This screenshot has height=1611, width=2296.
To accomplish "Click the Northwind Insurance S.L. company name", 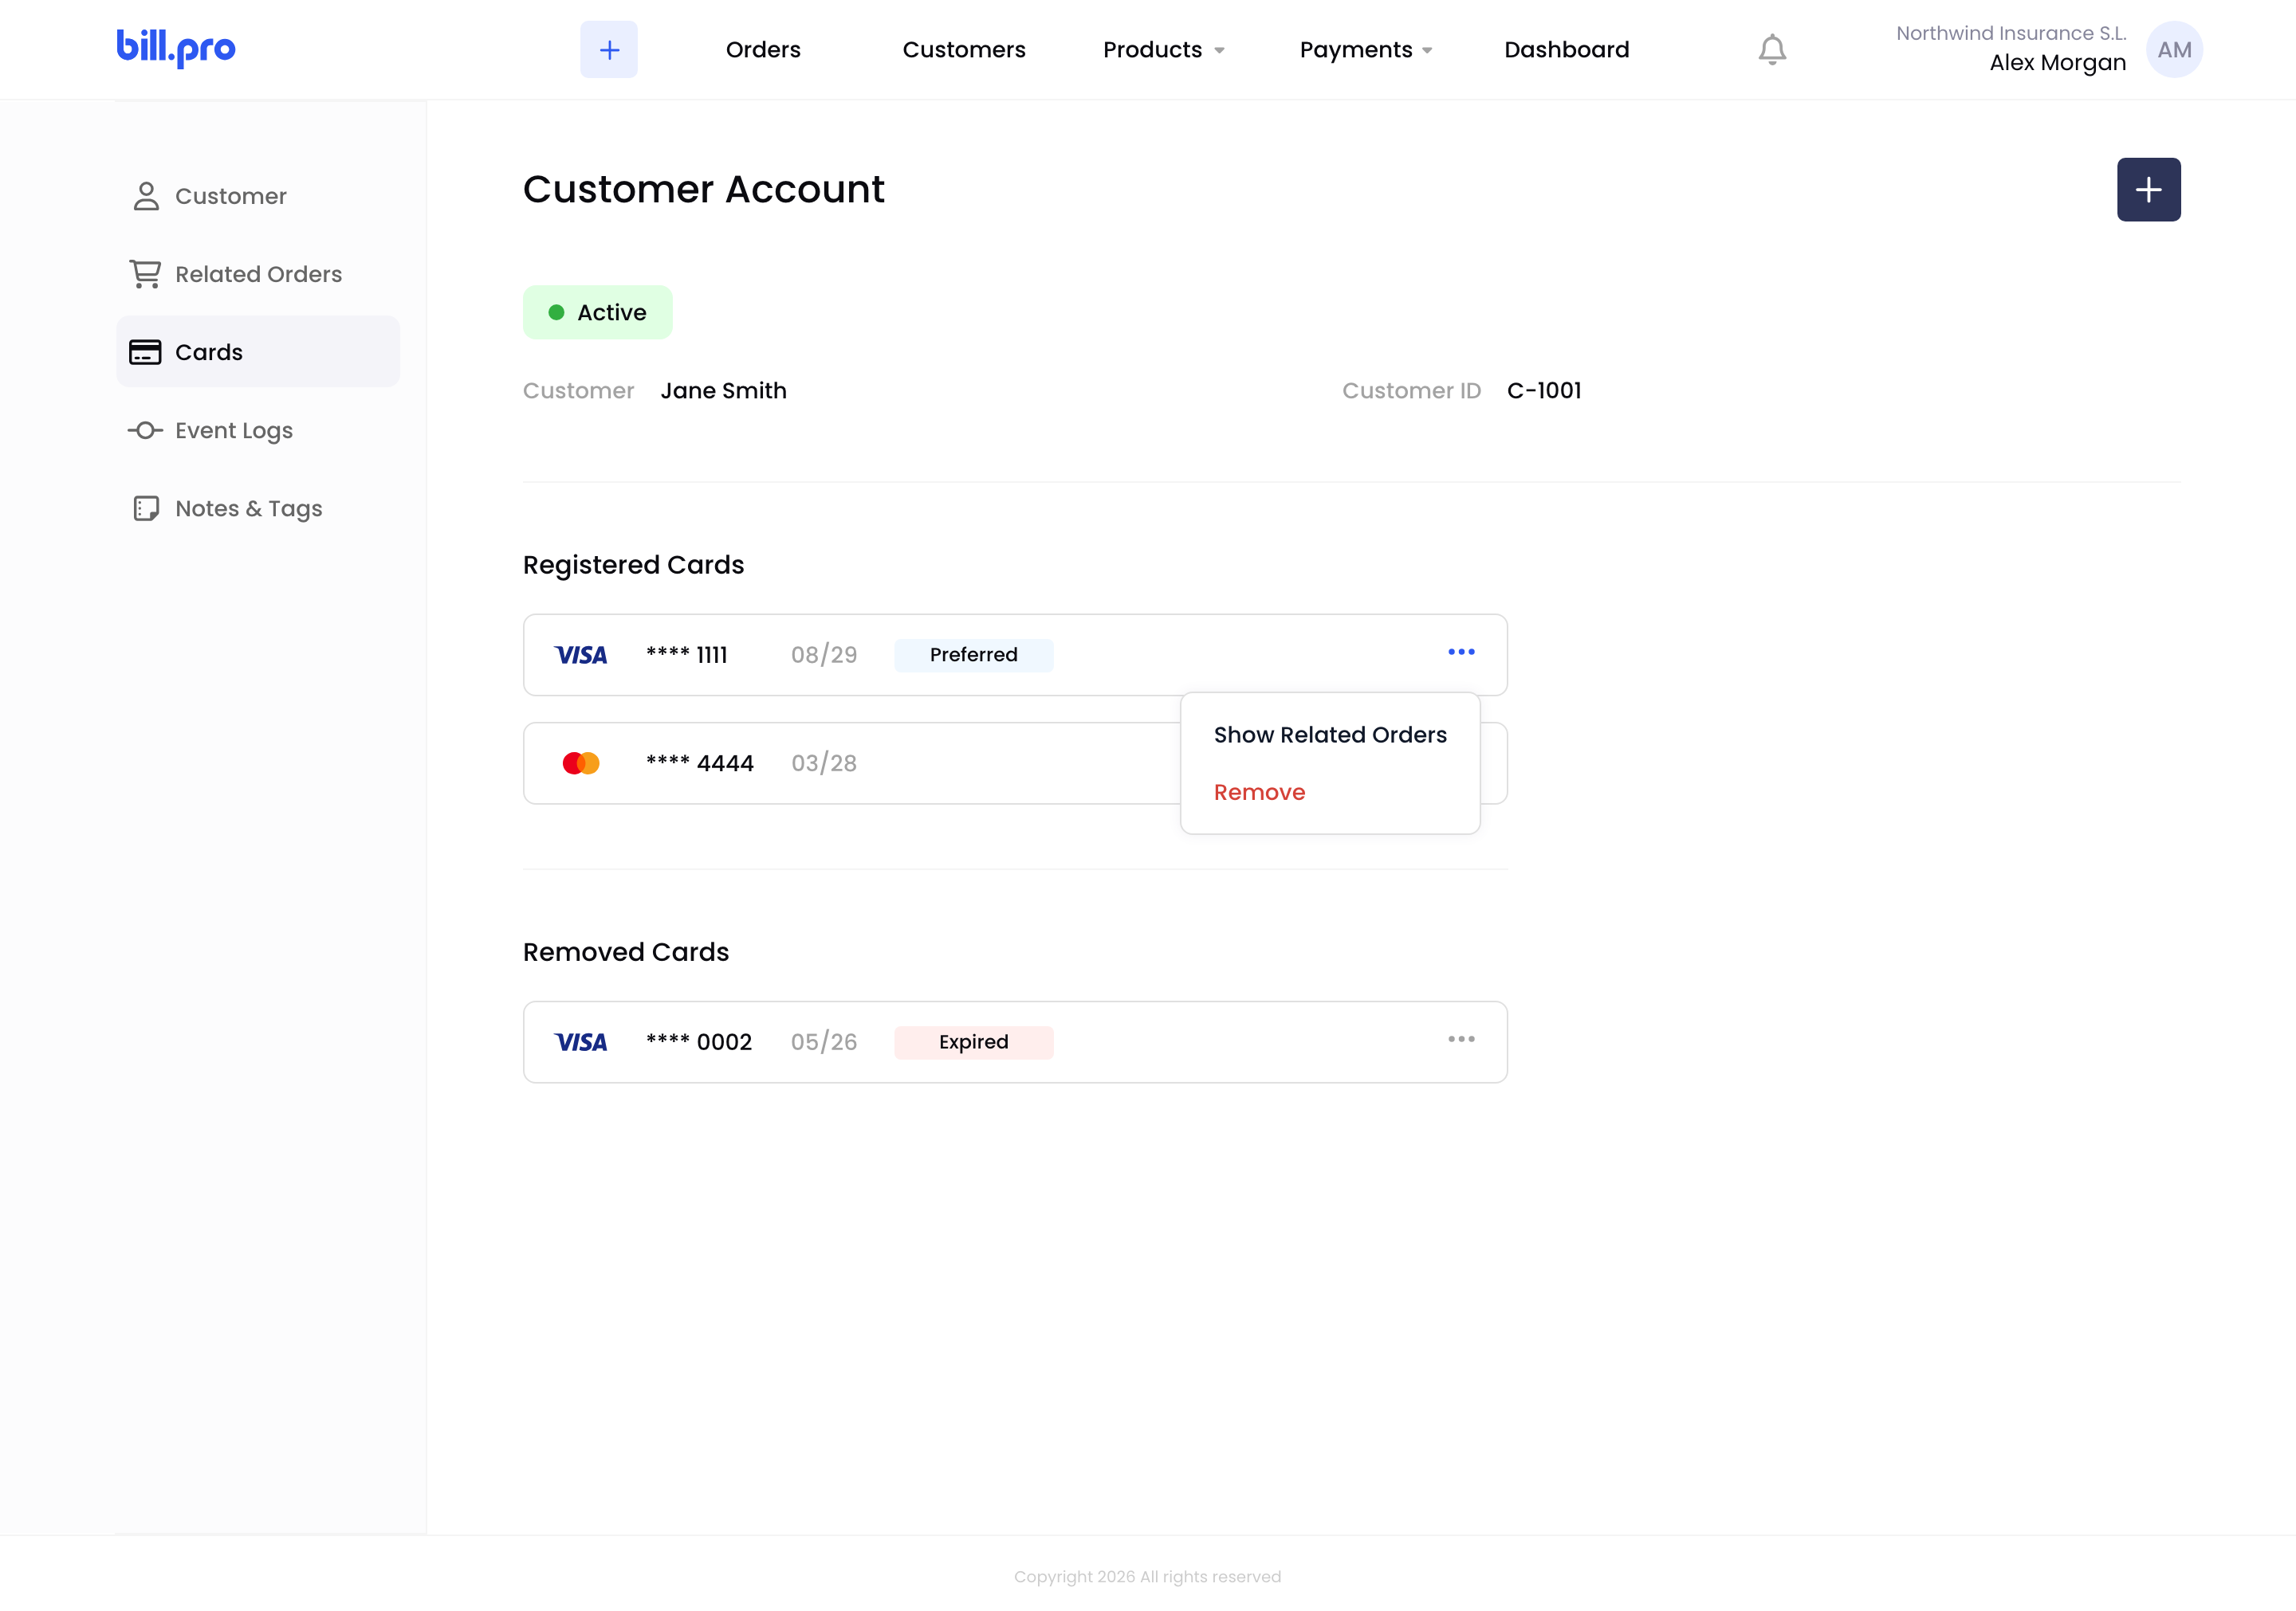I will tap(2011, 33).
